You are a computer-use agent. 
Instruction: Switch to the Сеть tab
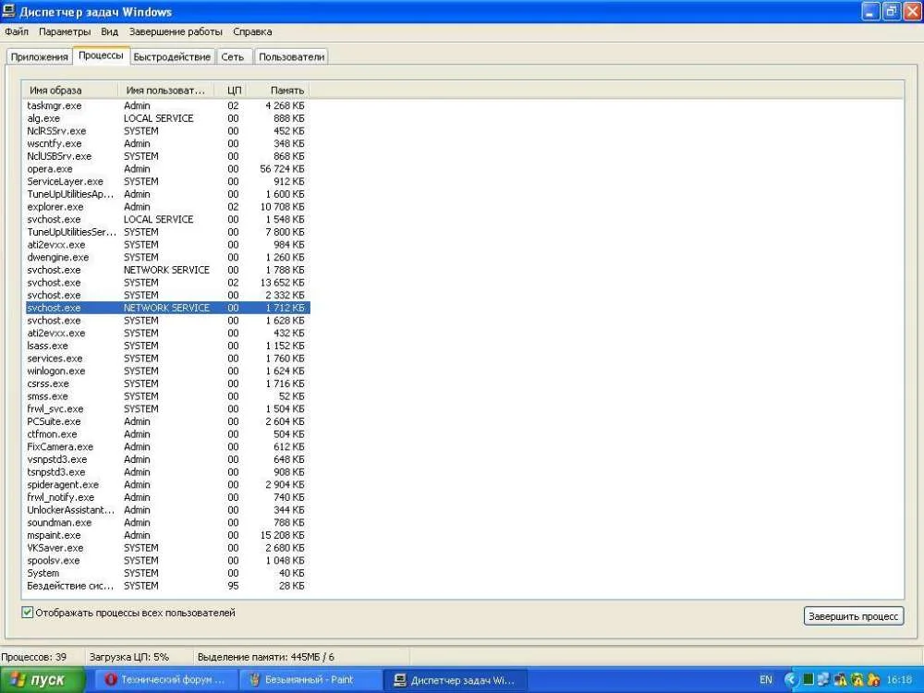point(233,57)
